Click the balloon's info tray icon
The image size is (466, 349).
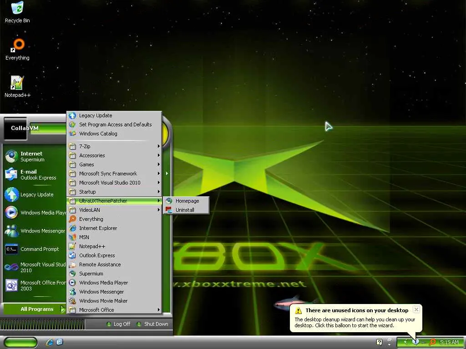[x=416, y=342]
